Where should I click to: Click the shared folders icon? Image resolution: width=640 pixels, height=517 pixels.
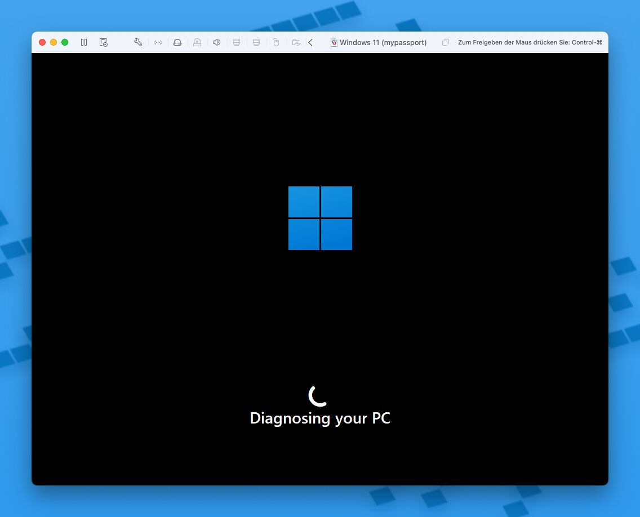(x=296, y=42)
